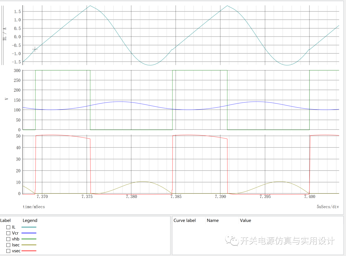The width and height of the screenshot is (346, 256).
Task: Click the Value column header
Action: [245, 220]
